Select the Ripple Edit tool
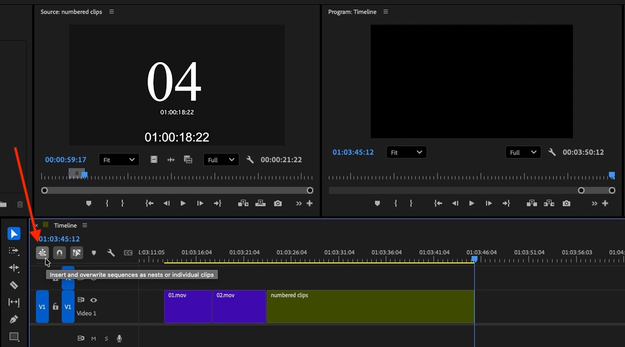 tap(14, 268)
